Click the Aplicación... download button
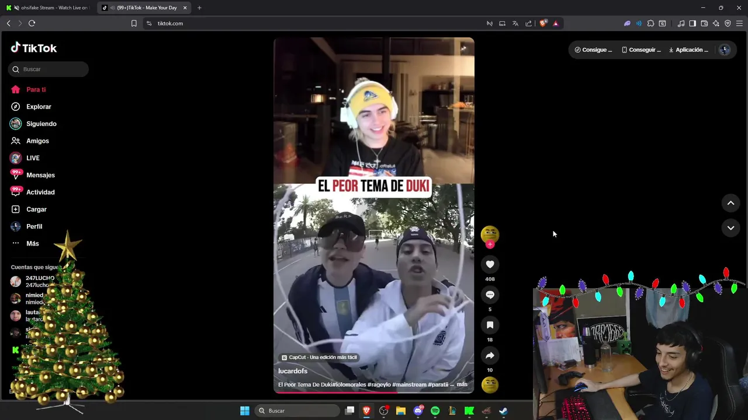The height and width of the screenshot is (420, 748). pos(688,50)
